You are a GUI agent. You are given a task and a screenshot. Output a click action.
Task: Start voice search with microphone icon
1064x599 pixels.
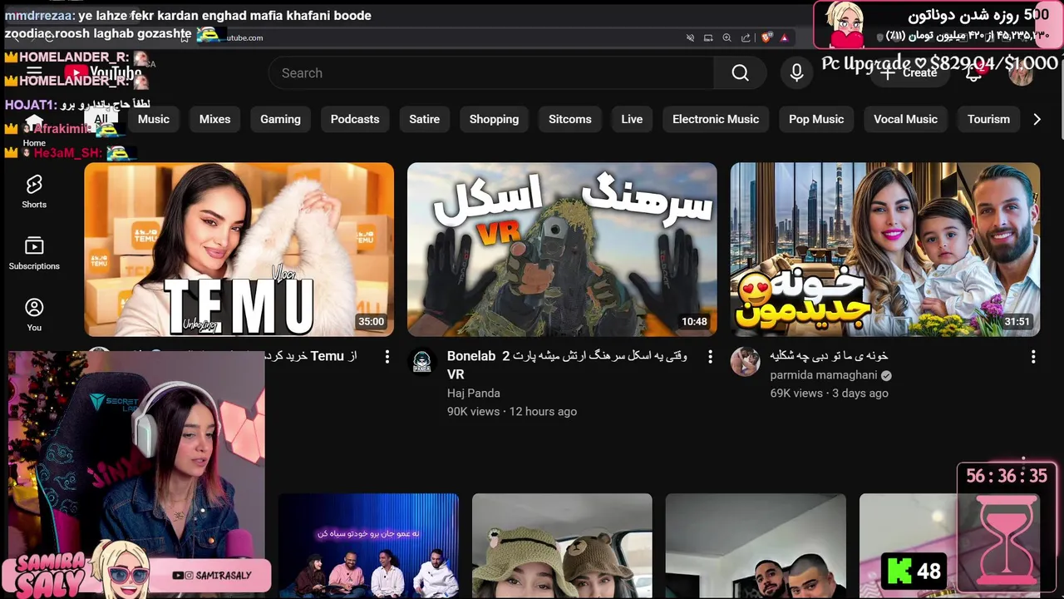(796, 73)
